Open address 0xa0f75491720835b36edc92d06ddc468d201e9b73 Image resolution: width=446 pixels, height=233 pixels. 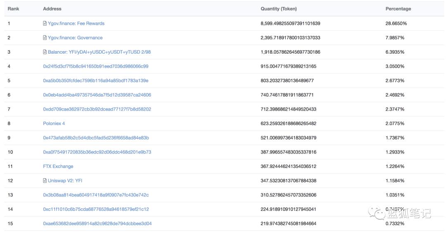pyautogui.click(x=97, y=152)
